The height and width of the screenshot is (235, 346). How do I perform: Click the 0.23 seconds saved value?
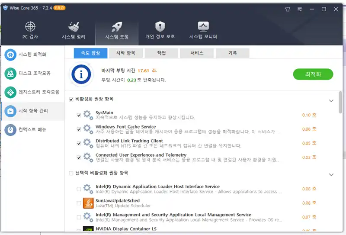(131, 80)
